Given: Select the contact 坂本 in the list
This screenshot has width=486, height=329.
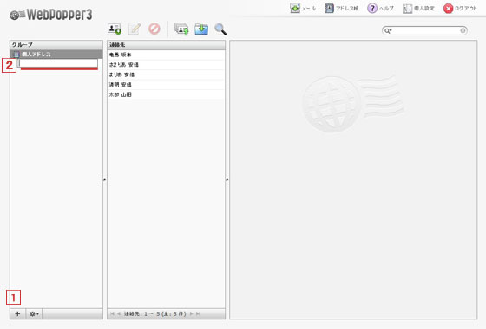Looking at the screenshot, I should tap(166, 55).
